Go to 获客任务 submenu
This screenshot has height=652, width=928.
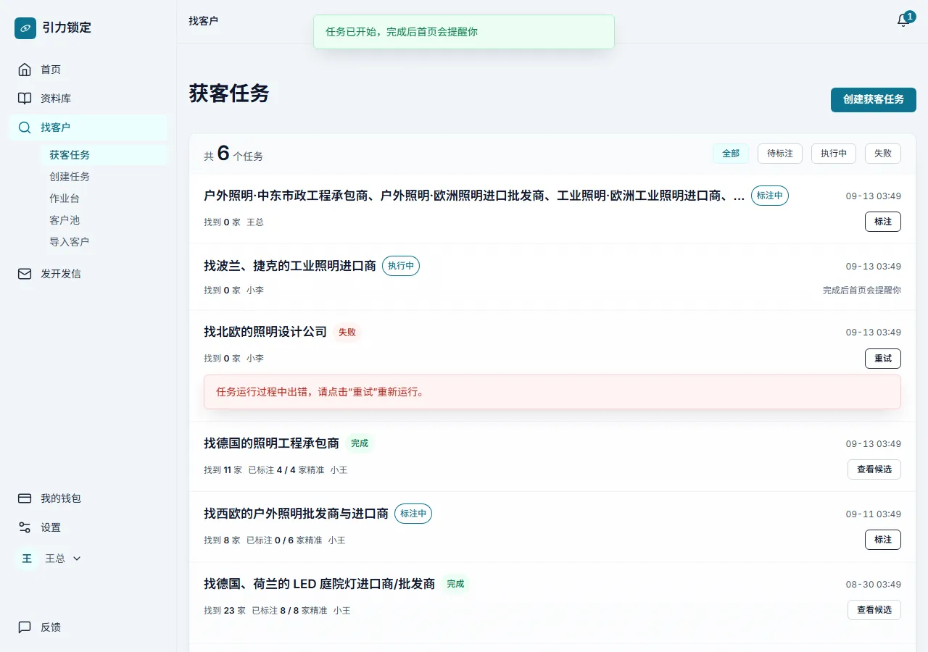point(105,155)
